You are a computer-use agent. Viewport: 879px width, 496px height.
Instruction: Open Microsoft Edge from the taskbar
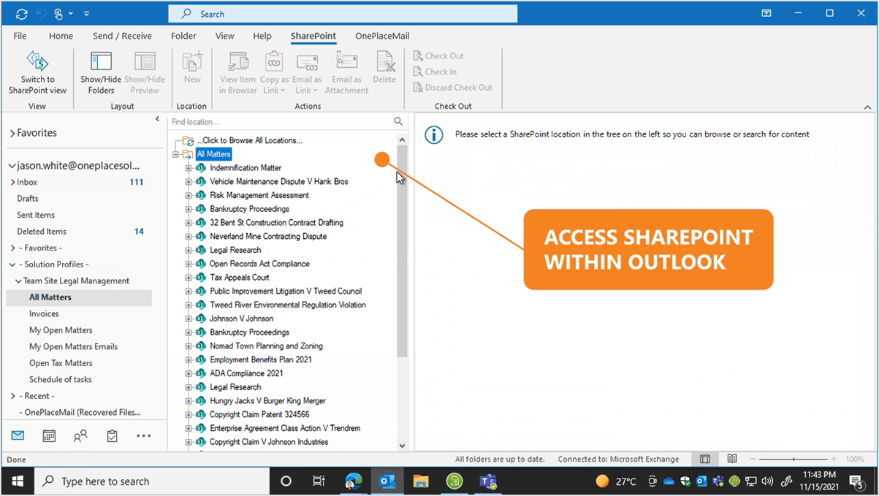(x=354, y=481)
